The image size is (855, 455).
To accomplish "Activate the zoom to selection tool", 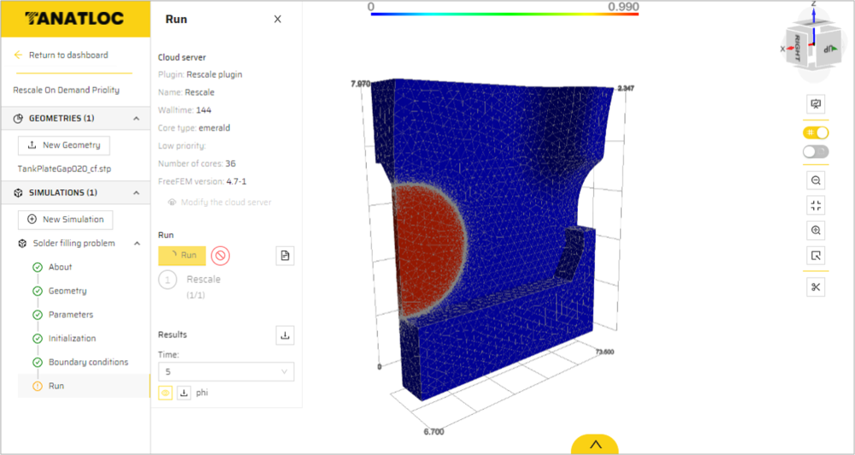I will (x=816, y=255).
